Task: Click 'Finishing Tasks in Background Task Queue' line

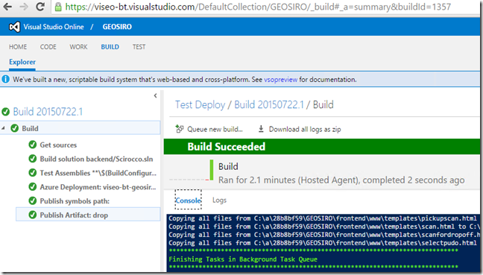Action: (x=243, y=259)
